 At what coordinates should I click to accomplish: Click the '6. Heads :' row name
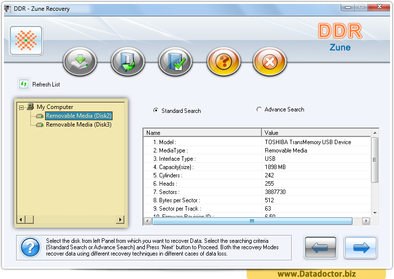(x=165, y=183)
